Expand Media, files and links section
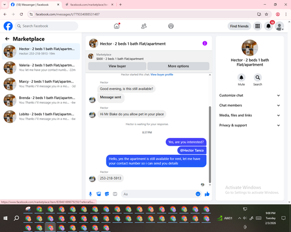Image resolution: width=291 pixels, height=232 pixels. pyautogui.click(x=250, y=115)
